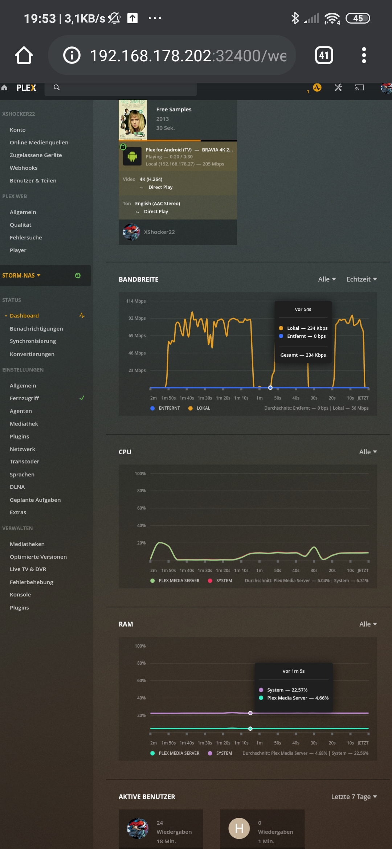Open Konsole page

[x=20, y=594]
